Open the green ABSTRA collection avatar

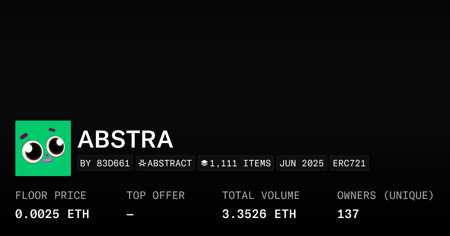(x=43, y=148)
